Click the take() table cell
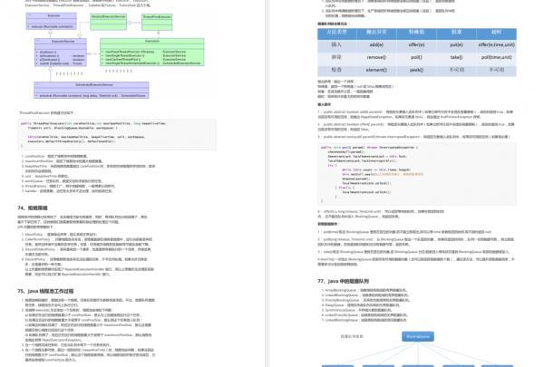Viewport: 544px width, 367px height. pyautogui.click(x=456, y=58)
